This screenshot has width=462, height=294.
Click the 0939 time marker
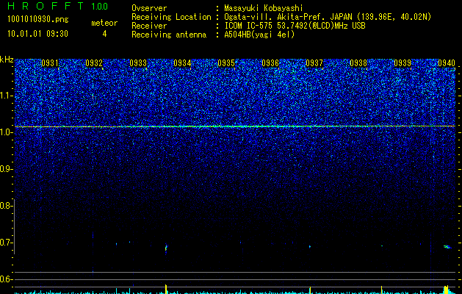pyautogui.click(x=403, y=63)
